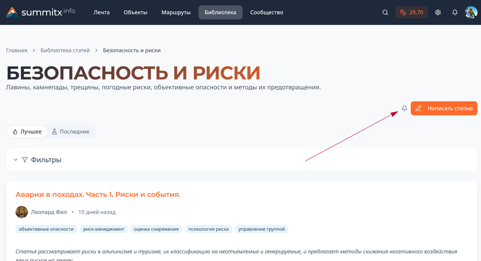Subscribe with bell next to Написать статью
The width and height of the screenshot is (481, 261).
tap(404, 108)
